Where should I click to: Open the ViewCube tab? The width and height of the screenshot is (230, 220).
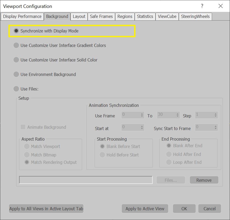(x=167, y=16)
